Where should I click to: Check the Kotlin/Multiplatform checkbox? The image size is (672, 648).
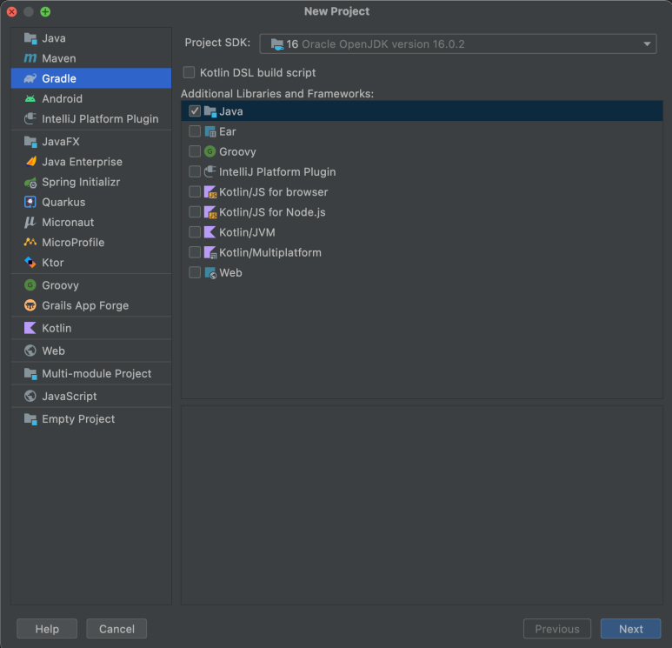[195, 252]
